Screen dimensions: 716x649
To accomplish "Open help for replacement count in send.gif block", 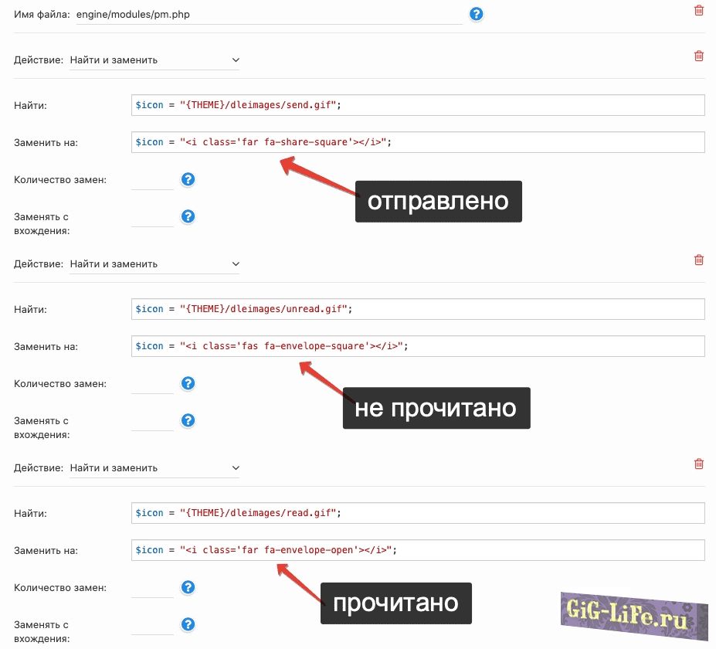I will tap(188, 180).
